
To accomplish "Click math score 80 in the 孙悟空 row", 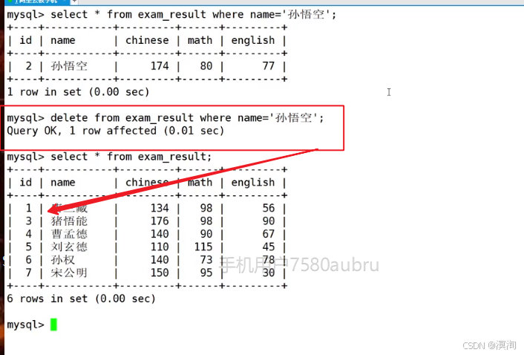I will [x=206, y=66].
